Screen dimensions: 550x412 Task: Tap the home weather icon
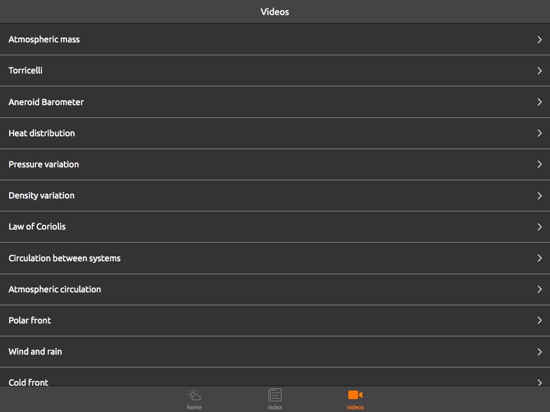pyautogui.click(x=194, y=395)
